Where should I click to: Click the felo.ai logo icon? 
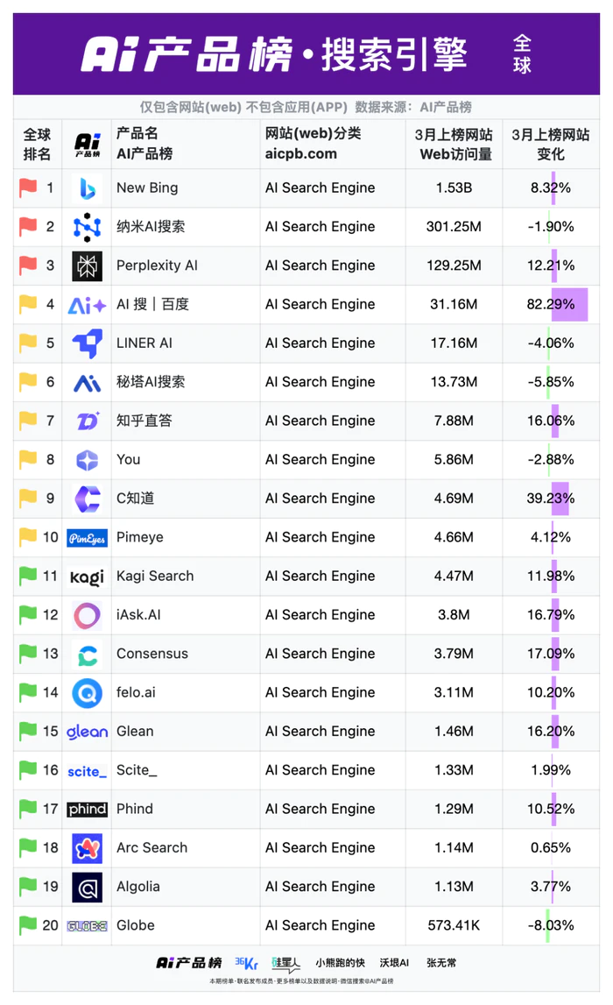pos(87,693)
